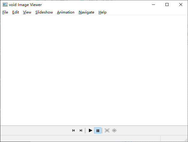Screen dimensions: 188x142
Task: Select the fit-to-window zoom icon
Action: (x=107, y=130)
